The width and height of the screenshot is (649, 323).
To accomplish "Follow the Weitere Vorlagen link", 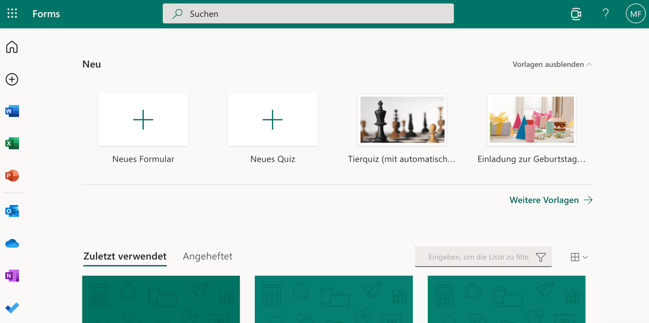I will [551, 200].
